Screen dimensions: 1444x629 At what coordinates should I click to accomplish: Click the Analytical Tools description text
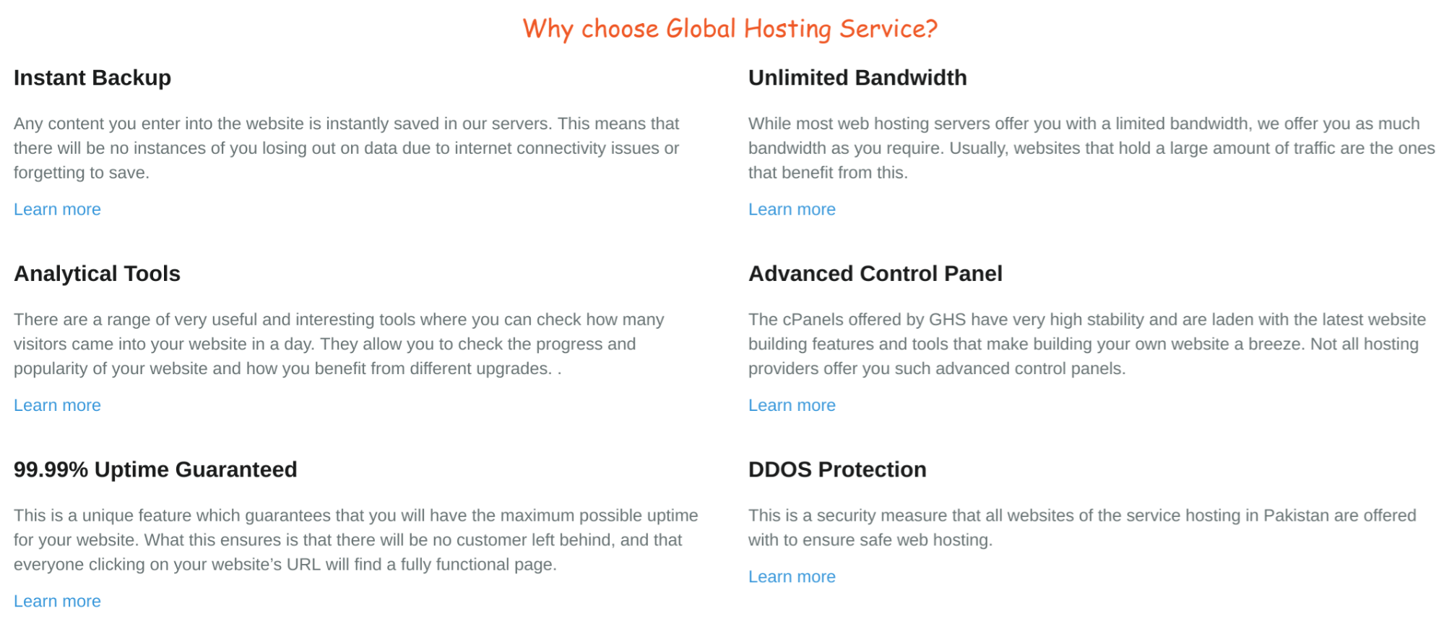[339, 344]
